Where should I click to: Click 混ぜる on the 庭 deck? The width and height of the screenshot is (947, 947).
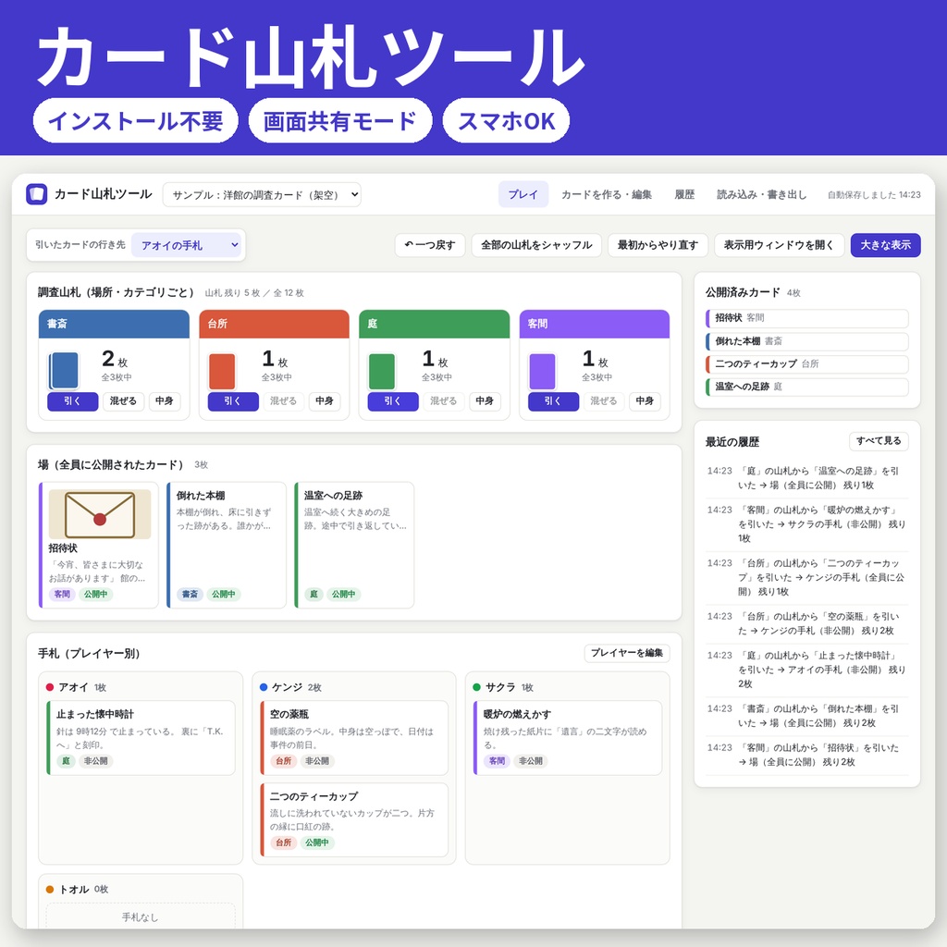[443, 401]
